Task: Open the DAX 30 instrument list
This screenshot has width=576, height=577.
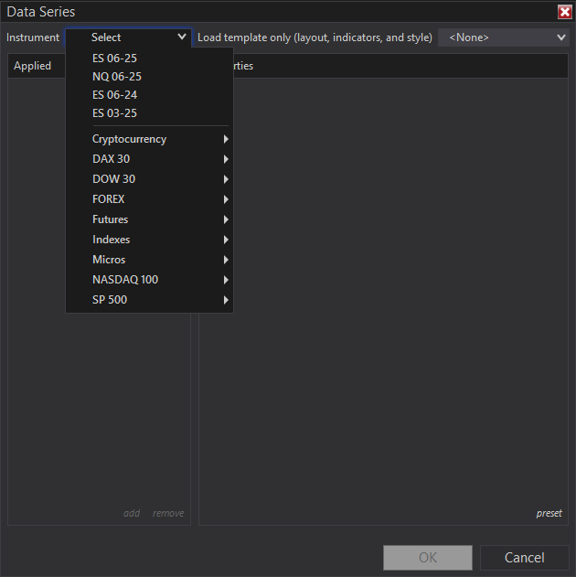Action: point(149,159)
